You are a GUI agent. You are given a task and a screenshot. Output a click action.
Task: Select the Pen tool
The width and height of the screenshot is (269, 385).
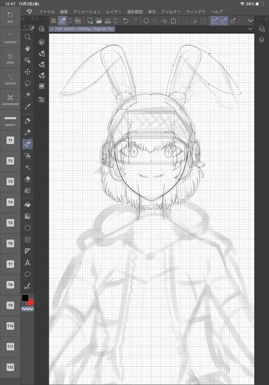pos(28,121)
